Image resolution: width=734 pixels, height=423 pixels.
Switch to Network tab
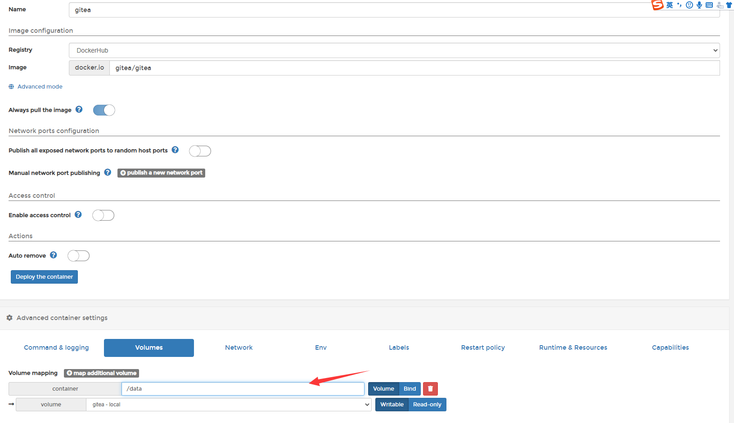[x=239, y=347]
